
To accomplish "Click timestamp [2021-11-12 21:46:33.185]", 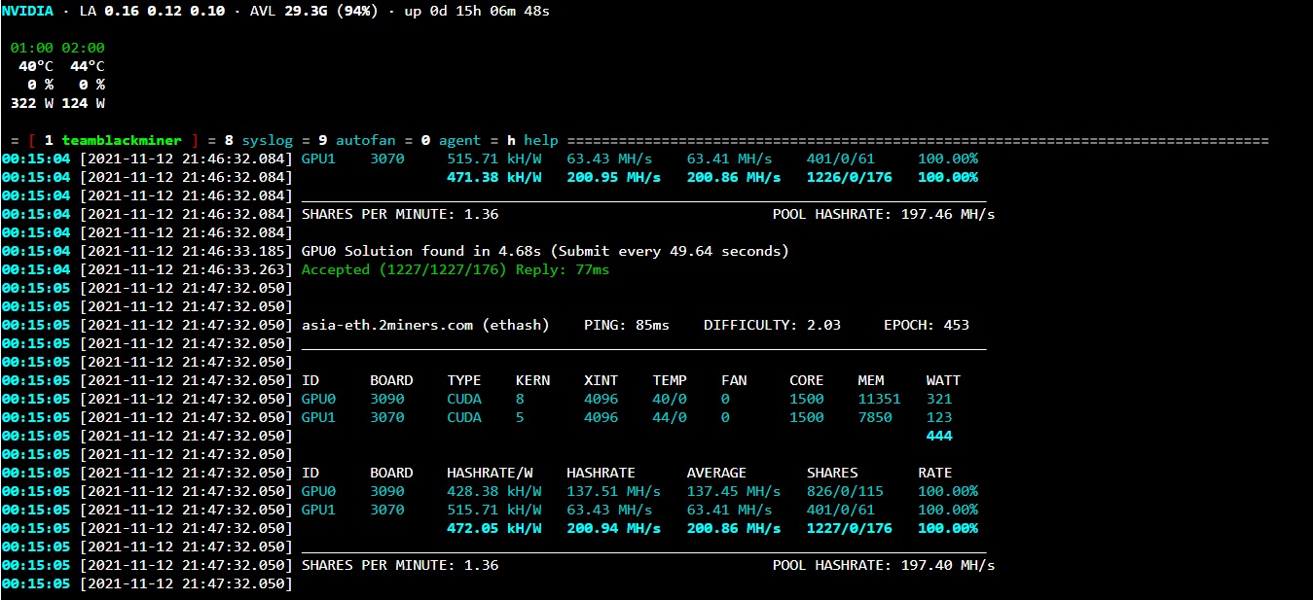I will coord(186,251).
